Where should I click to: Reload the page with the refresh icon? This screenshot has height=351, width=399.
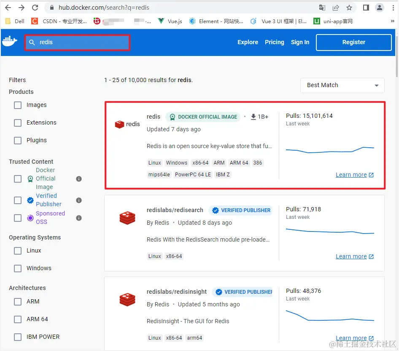[35, 8]
